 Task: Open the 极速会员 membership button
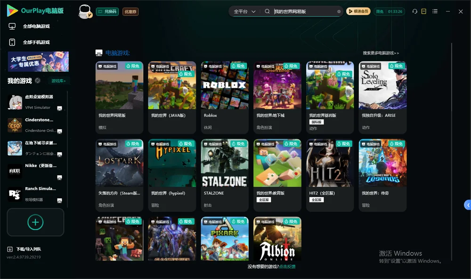click(x=358, y=11)
